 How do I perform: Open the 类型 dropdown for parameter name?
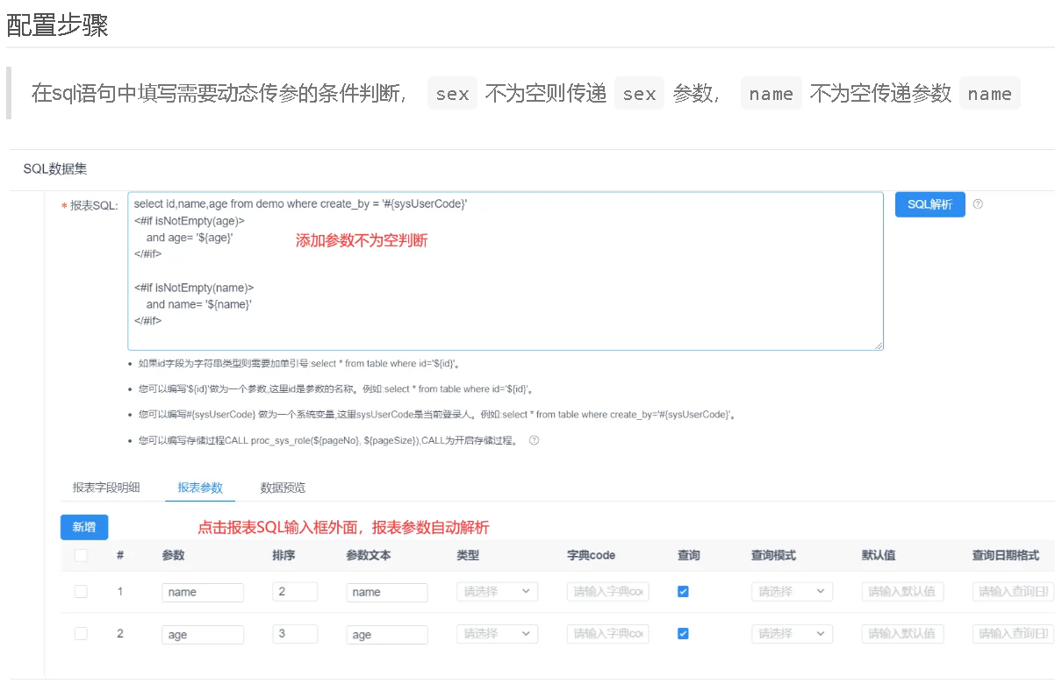click(497, 592)
